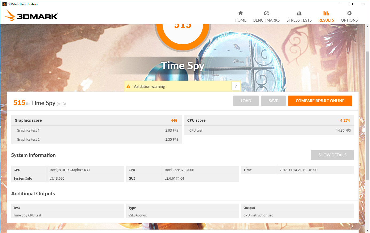Click the 2.93 FPS value
The height and width of the screenshot is (233, 370).
pos(172,131)
